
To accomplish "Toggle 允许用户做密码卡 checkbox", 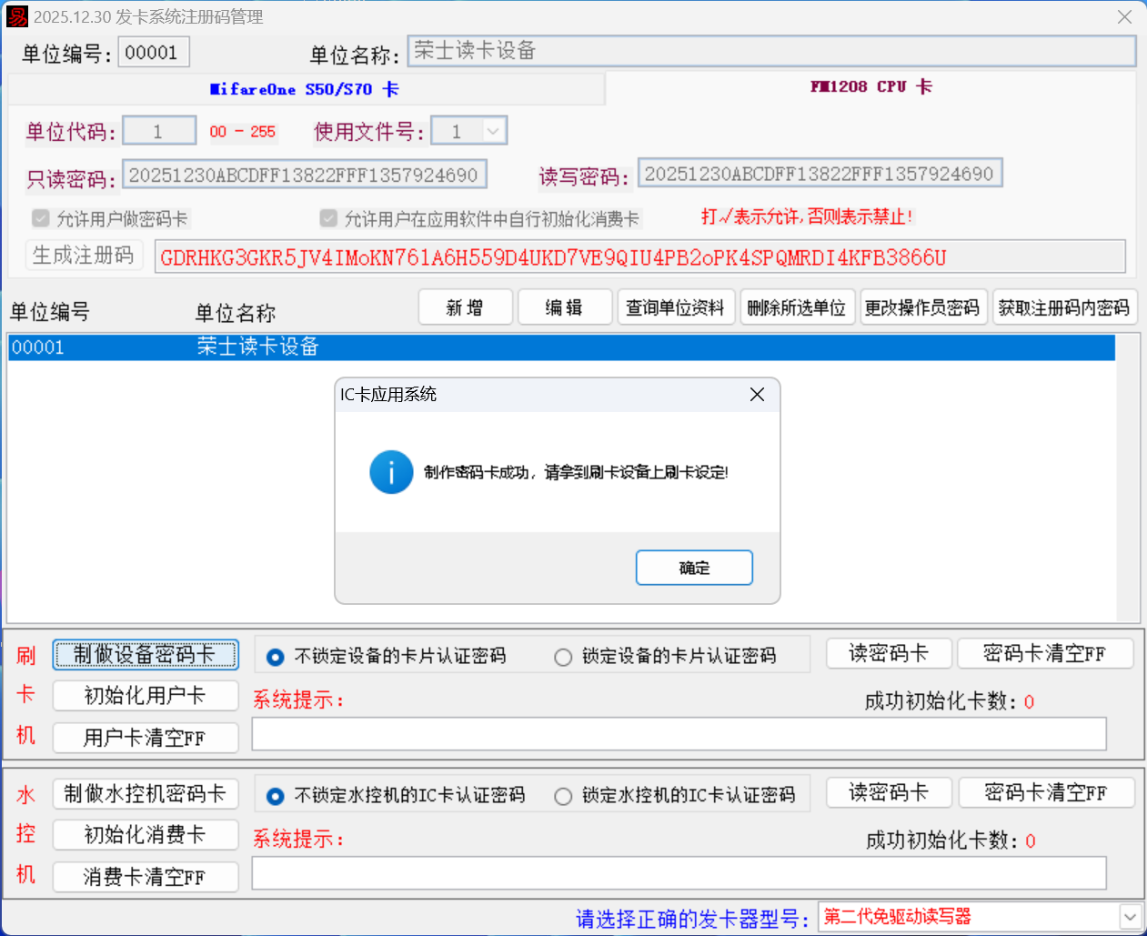I will click(41, 218).
